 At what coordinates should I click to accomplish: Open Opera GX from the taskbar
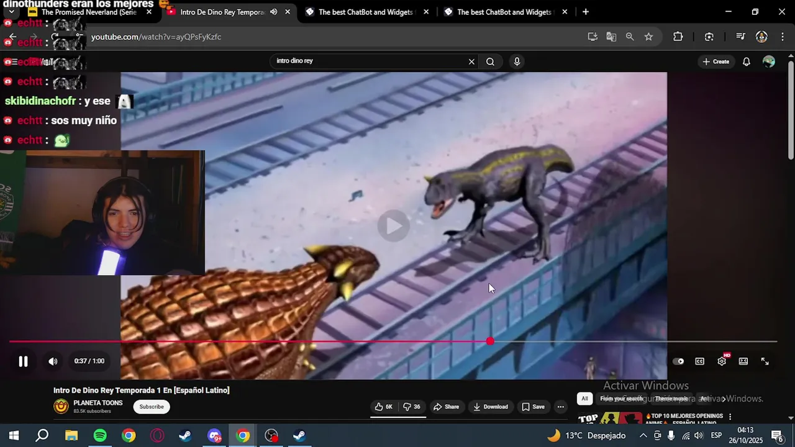click(157, 436)
